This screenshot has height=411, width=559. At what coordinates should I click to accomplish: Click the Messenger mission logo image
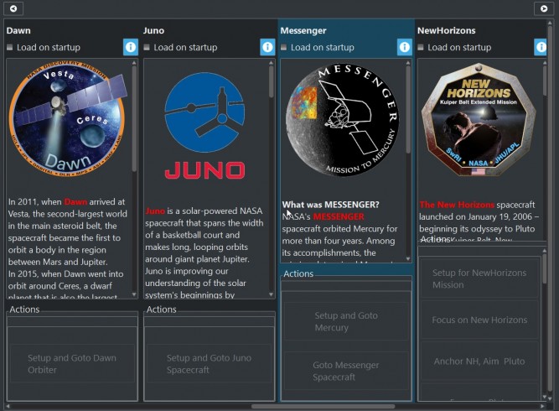343,120
